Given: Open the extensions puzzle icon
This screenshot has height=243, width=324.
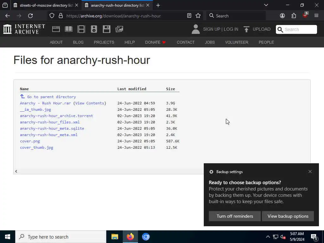Looking at the screenshot, I should pyautogui.click(x=294, y=16).
